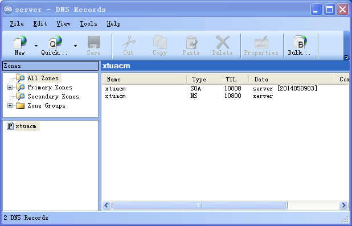Click the horizontal scrollbar thumb
The width and height of the screenshot is (352, 226).
pyautogui.click(x=199, y=205)
